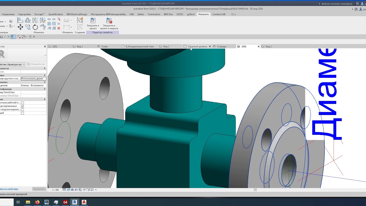Screen dimensions: 366x206
Task: Open the Twinmotion ribbon tab
Action: (154, 14)
